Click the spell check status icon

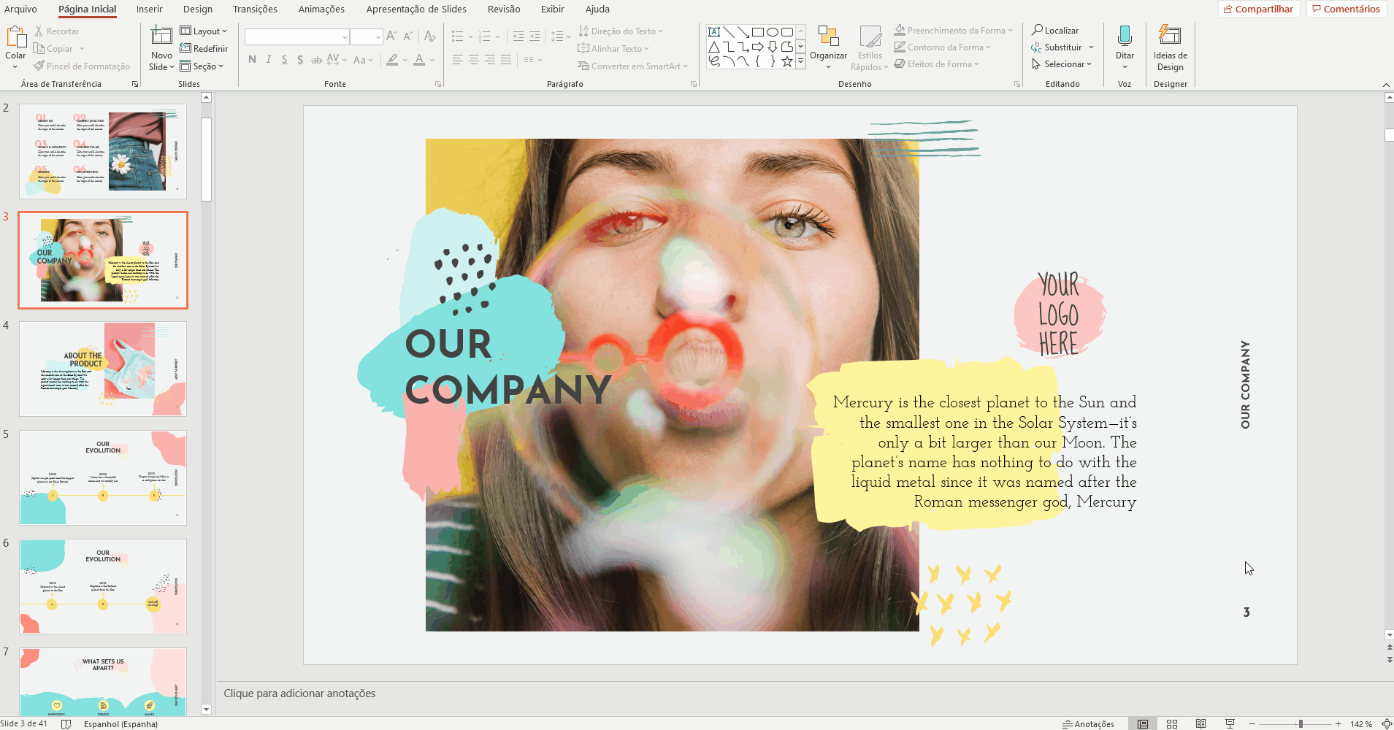tap(66, 724)
